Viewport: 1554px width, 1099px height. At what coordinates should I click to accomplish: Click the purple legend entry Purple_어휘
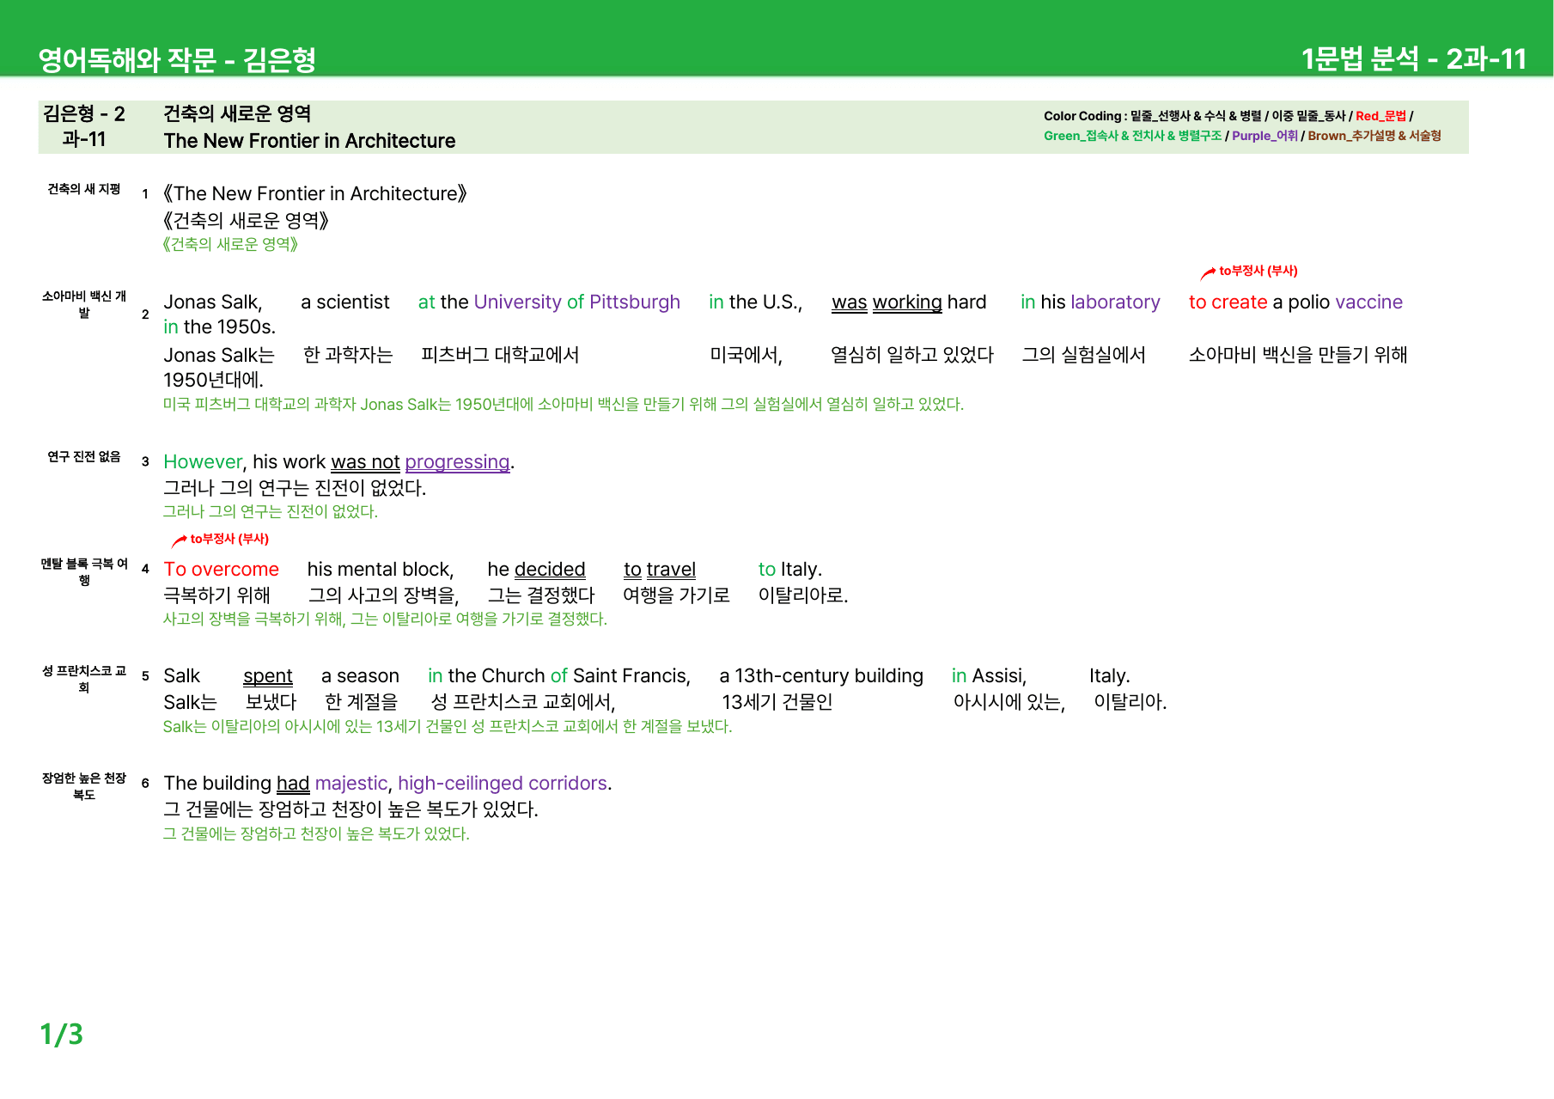1265,136
